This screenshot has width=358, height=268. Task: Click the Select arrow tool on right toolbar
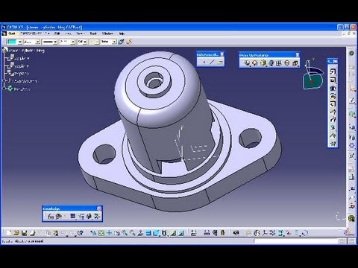point(352,89)
